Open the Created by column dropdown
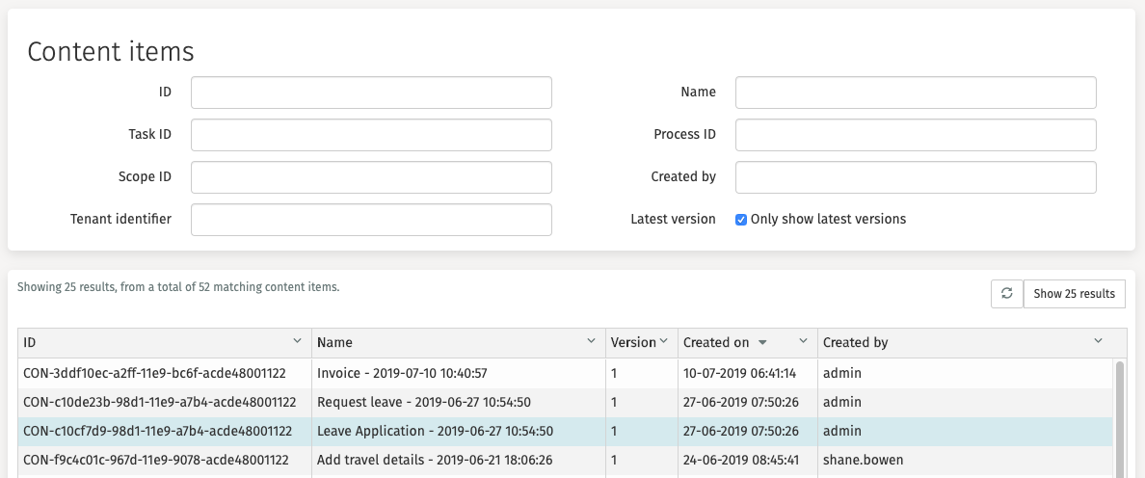This screenshot has width=1145, height=478. [x=1099, y=341]
